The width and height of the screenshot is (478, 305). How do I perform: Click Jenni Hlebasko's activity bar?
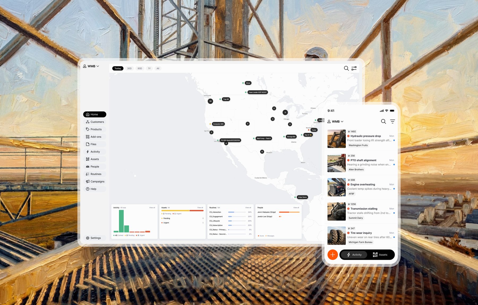[x=289, y=212]
